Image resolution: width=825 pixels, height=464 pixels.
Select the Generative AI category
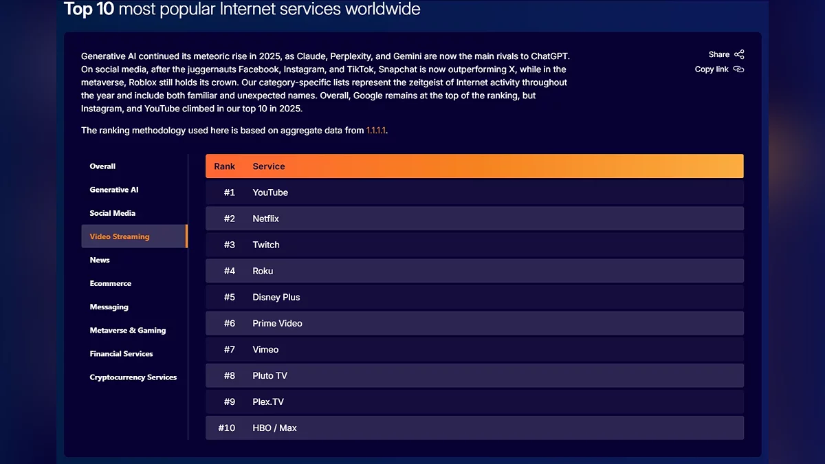(114, 190)
